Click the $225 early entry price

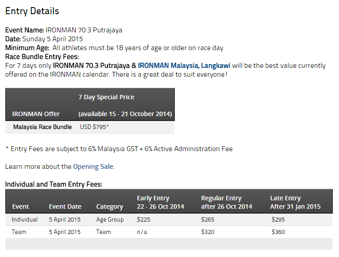point(143,219)
